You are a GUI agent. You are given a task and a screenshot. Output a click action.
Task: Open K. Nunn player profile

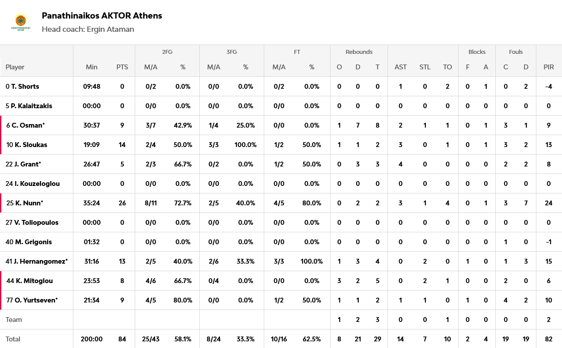click(27, 203)
